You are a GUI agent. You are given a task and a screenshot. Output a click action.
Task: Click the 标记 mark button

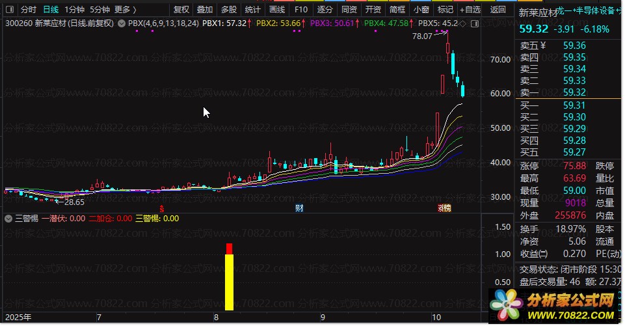click(445, 9)
